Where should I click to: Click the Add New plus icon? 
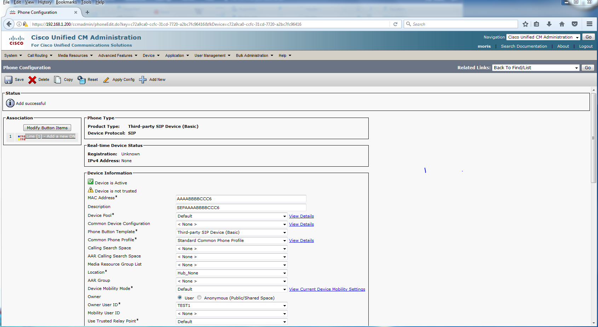click(143, 80)
